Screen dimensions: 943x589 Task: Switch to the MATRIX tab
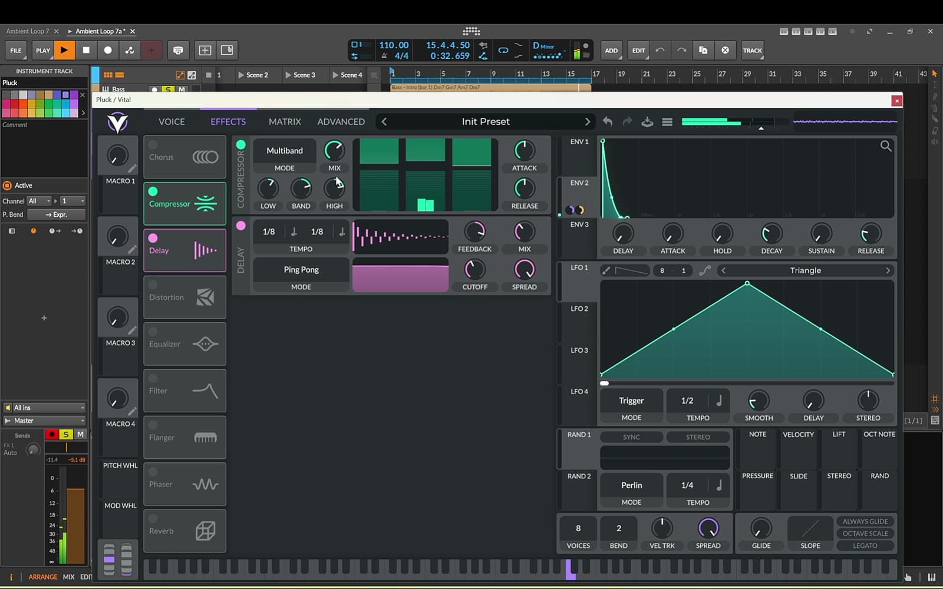click(285, 122)
